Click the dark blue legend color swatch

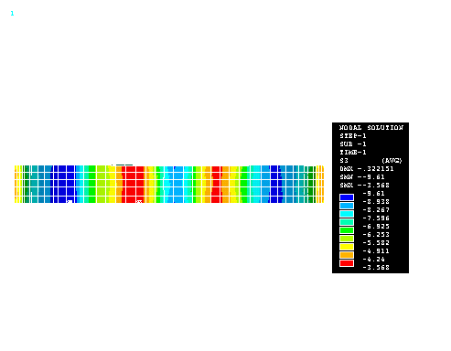click(x=347, y=197)
